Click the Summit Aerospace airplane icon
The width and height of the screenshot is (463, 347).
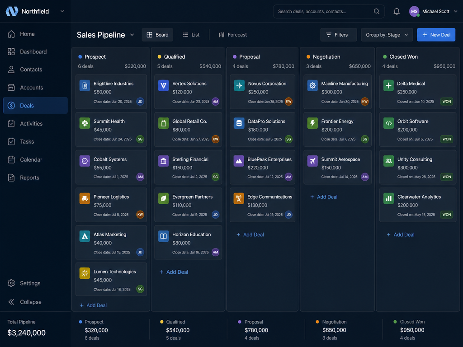312,161
